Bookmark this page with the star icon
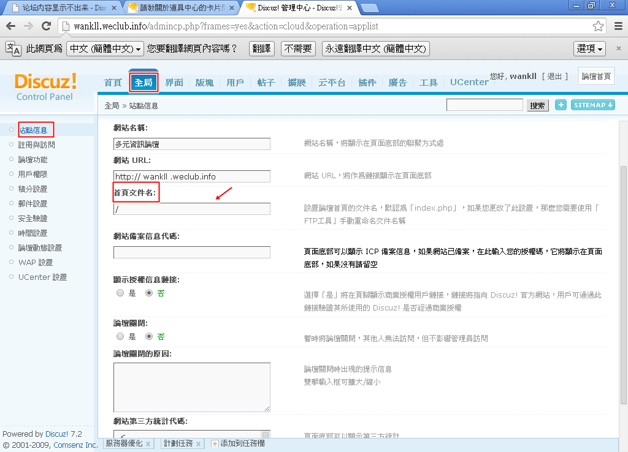 coord(598,26)
